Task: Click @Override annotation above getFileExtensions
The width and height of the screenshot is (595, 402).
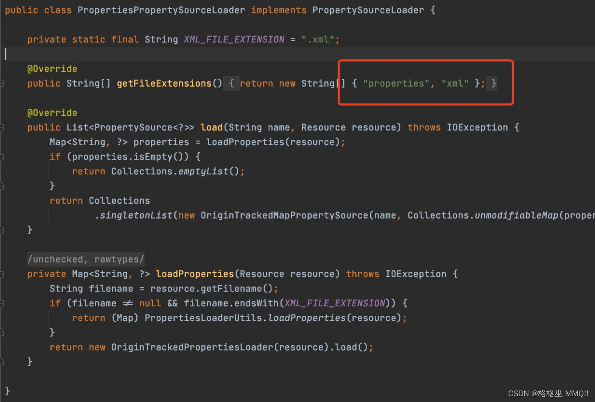Action: click(x=52, y=69)
